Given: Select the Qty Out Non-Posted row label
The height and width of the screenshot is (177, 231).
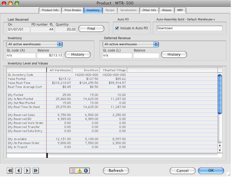Looking at the screenshot, I should tap(21, 103).
